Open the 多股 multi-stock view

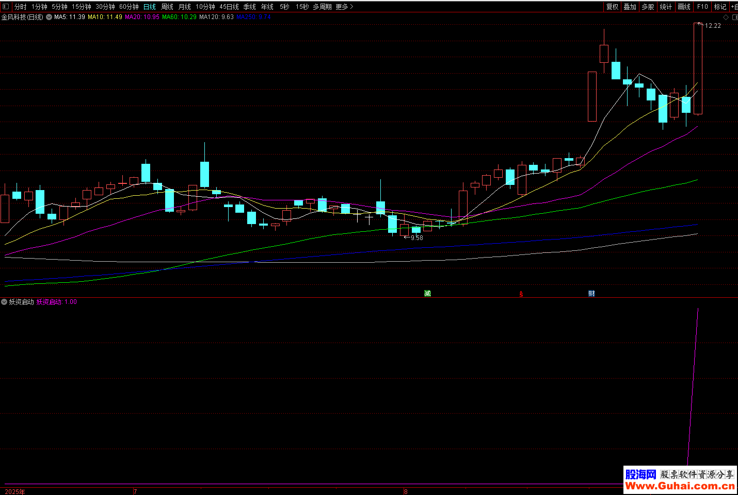click(648, 7)
